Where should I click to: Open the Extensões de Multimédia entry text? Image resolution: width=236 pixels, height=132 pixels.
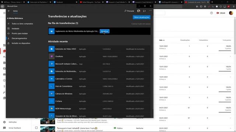point(66,71)
